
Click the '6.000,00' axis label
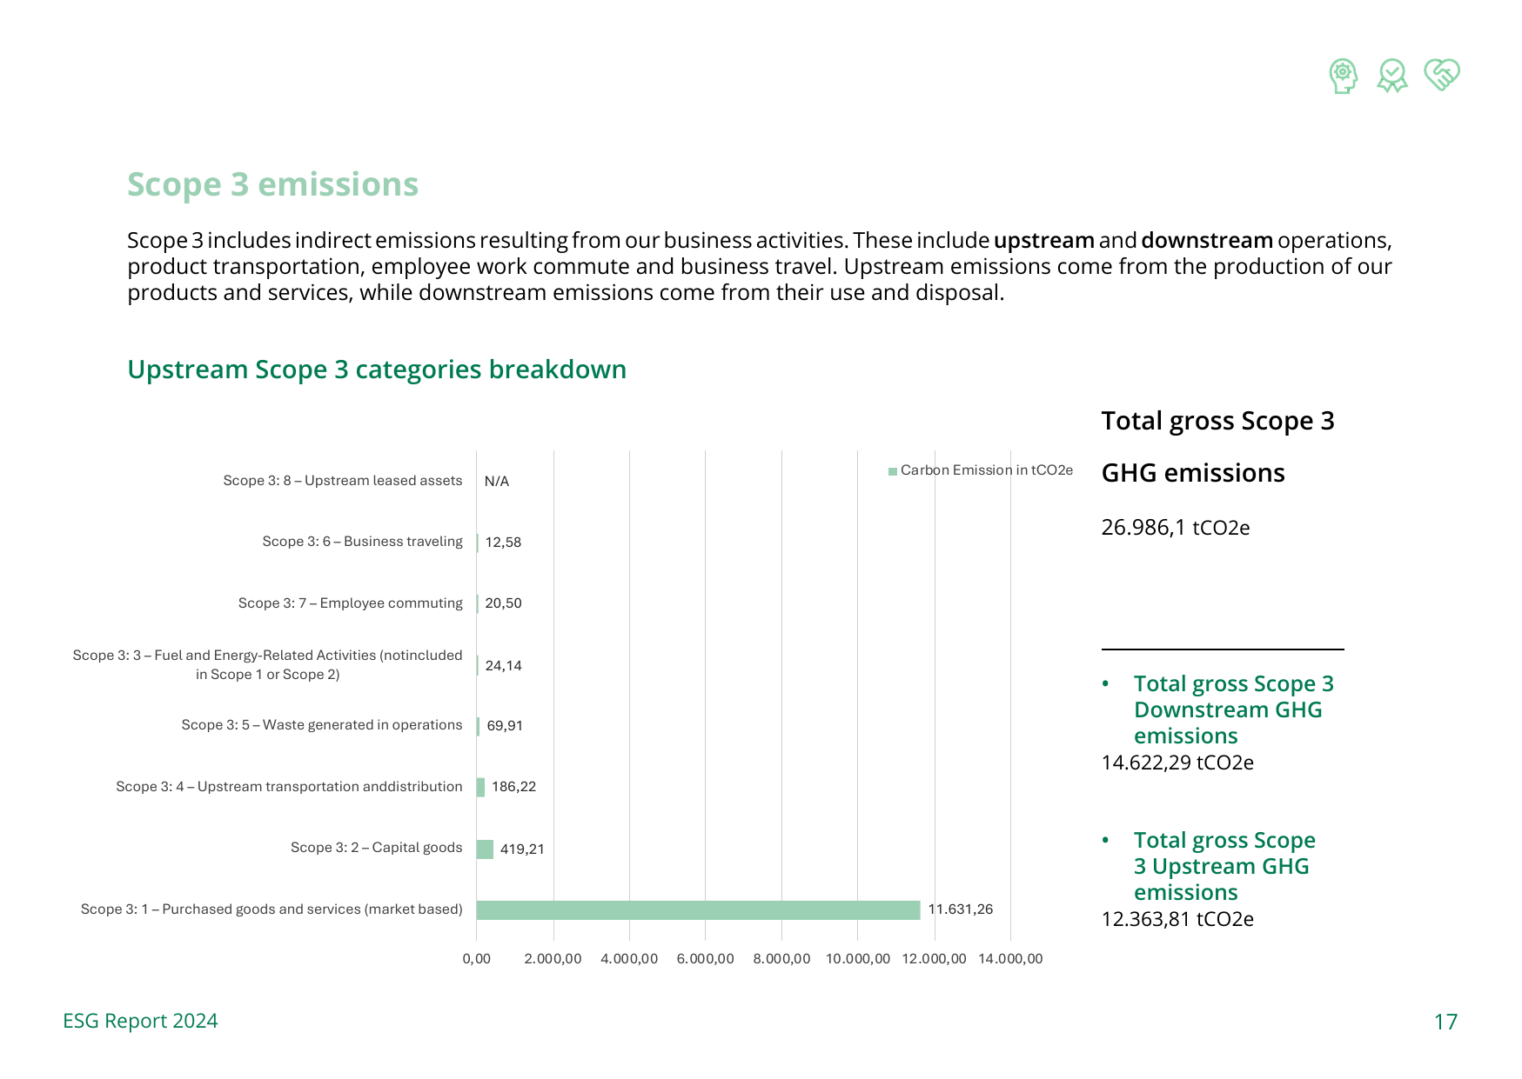706,959
